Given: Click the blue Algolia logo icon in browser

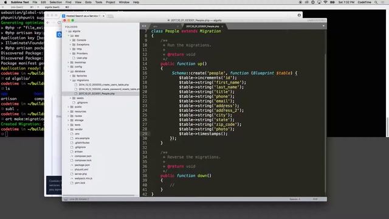Looking at the screenshot, I should click(59, 35).
